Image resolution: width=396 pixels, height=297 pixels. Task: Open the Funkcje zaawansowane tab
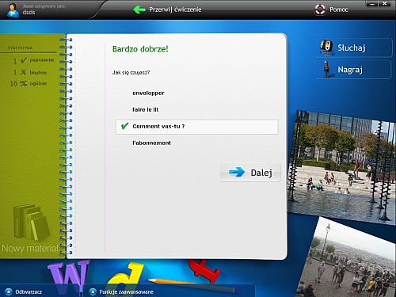point(126,291)
